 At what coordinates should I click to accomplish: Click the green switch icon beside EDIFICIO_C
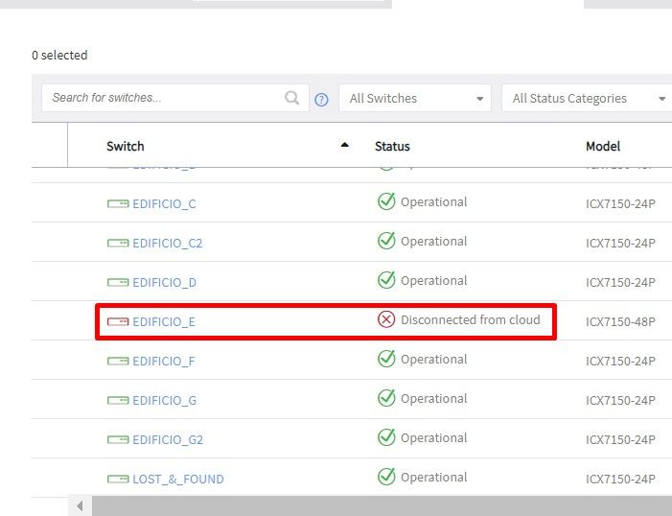click(x=118, y=203)
